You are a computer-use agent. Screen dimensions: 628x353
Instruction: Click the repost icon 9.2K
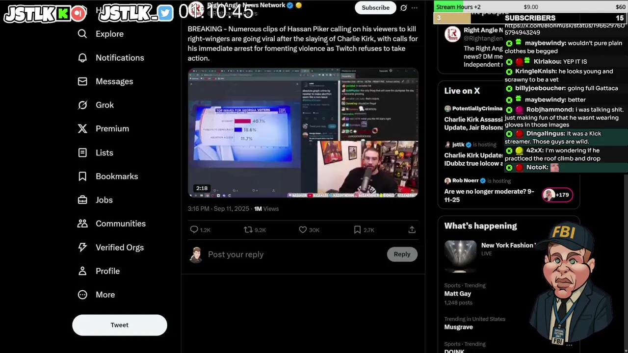click(x=248, y=229)
